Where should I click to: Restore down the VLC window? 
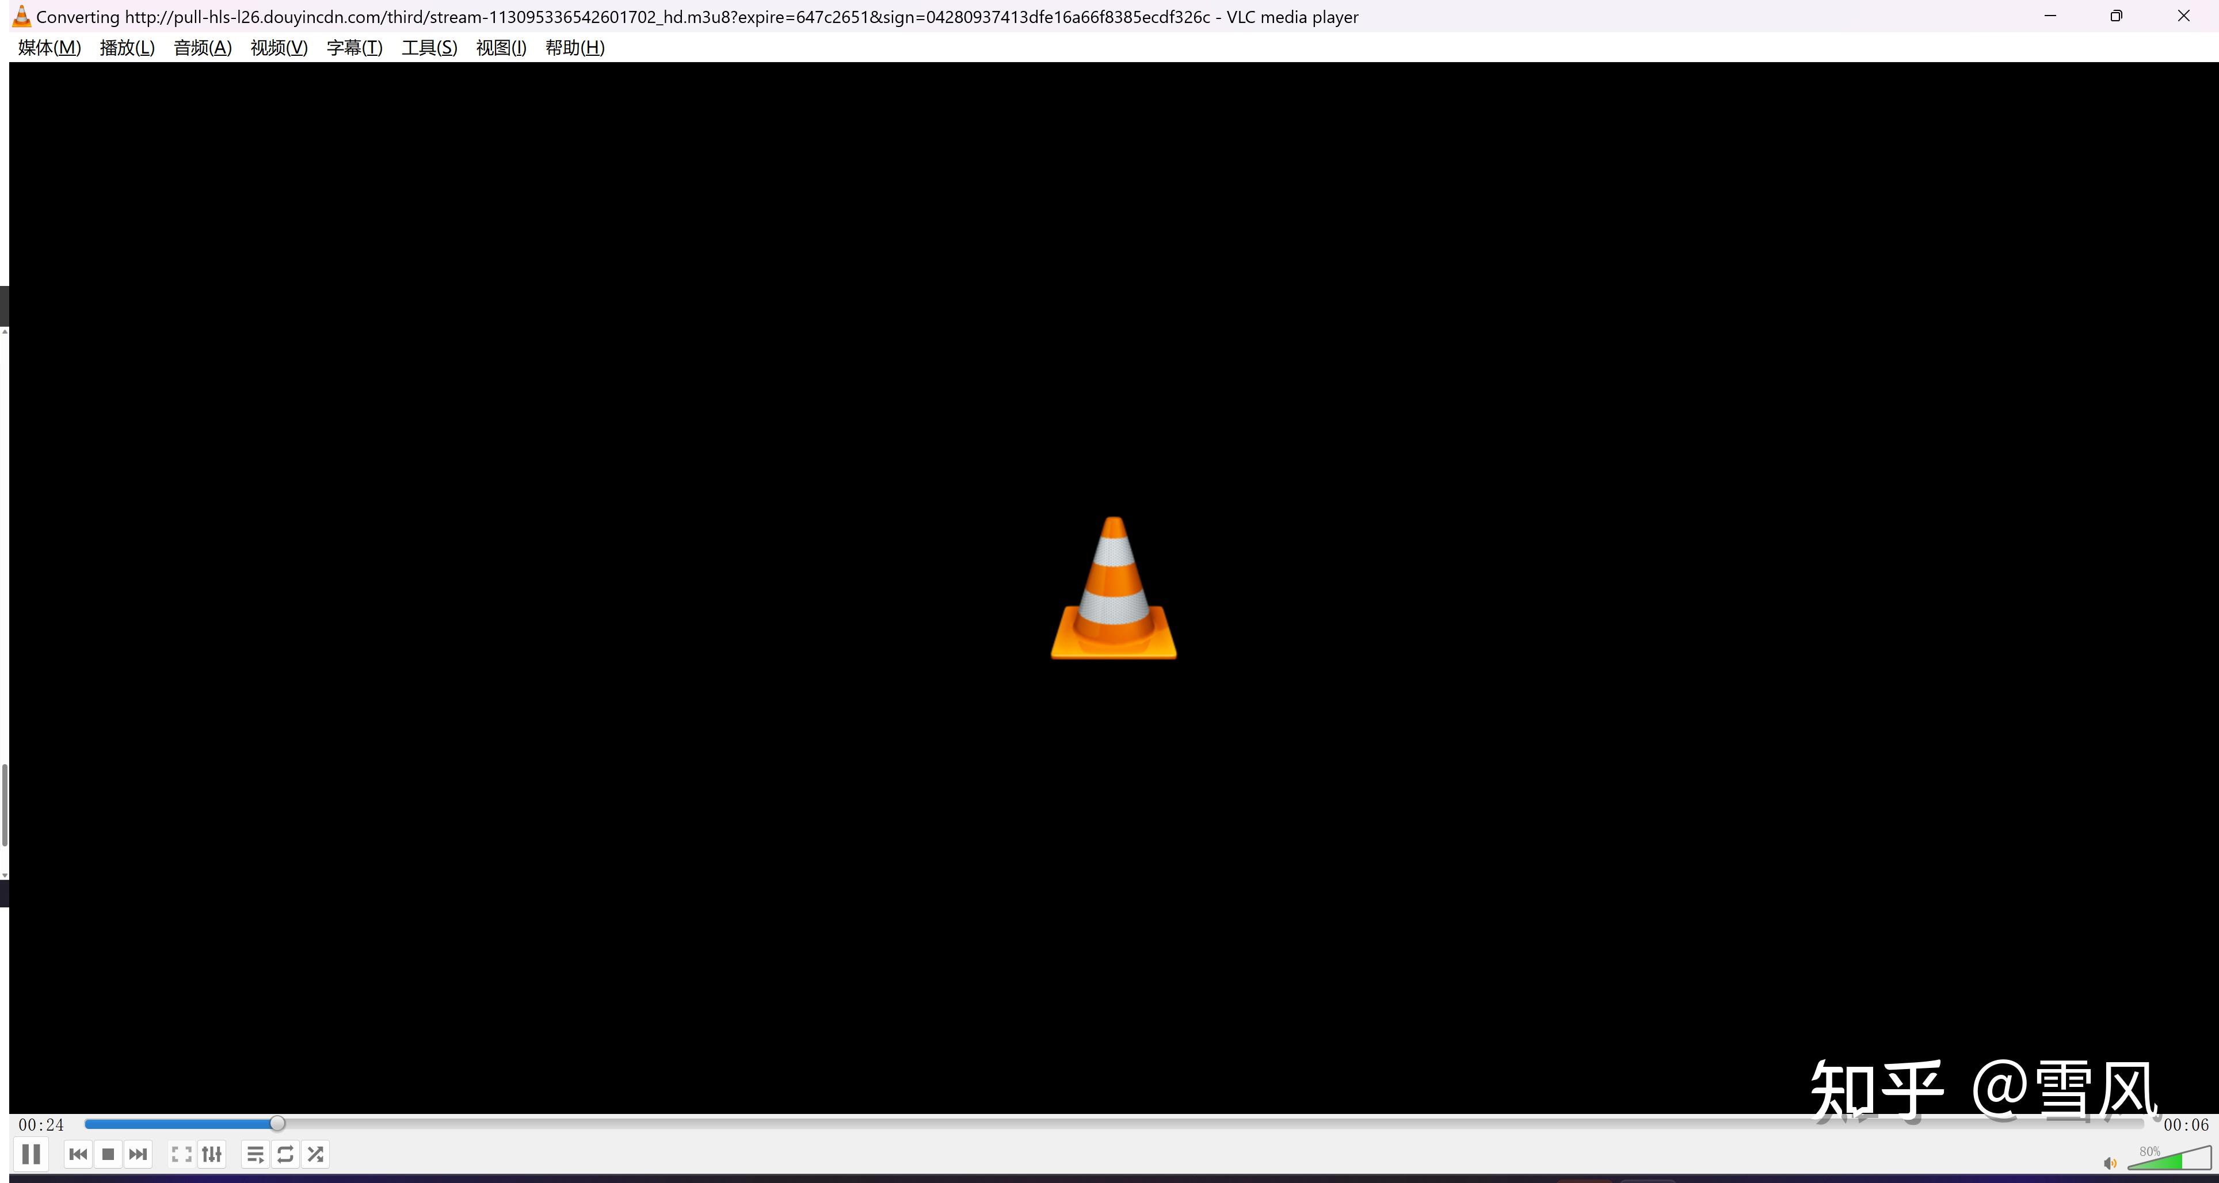click(x=2117, y=16)
